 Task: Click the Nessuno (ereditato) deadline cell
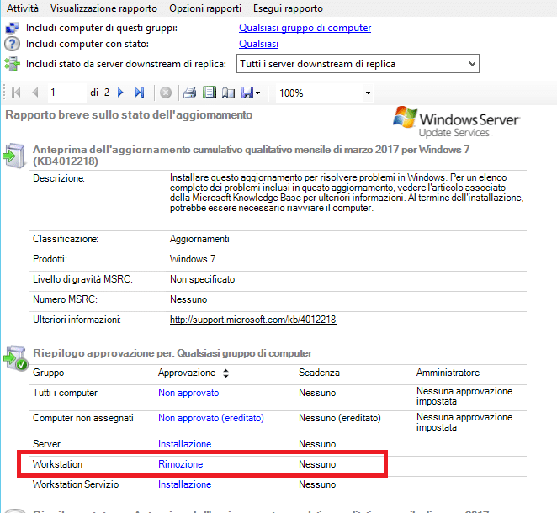(x=340, y=418)
